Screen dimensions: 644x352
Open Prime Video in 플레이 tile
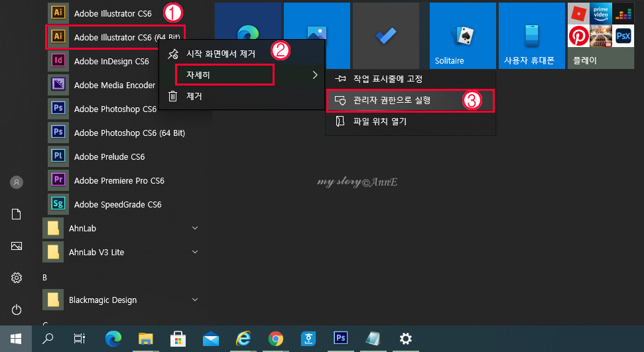point(600,13)
